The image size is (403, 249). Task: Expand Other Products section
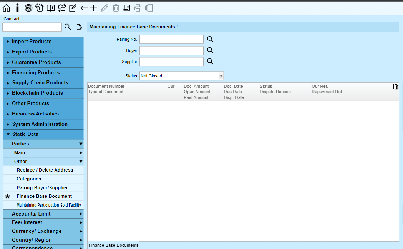[x=43, y=103]
